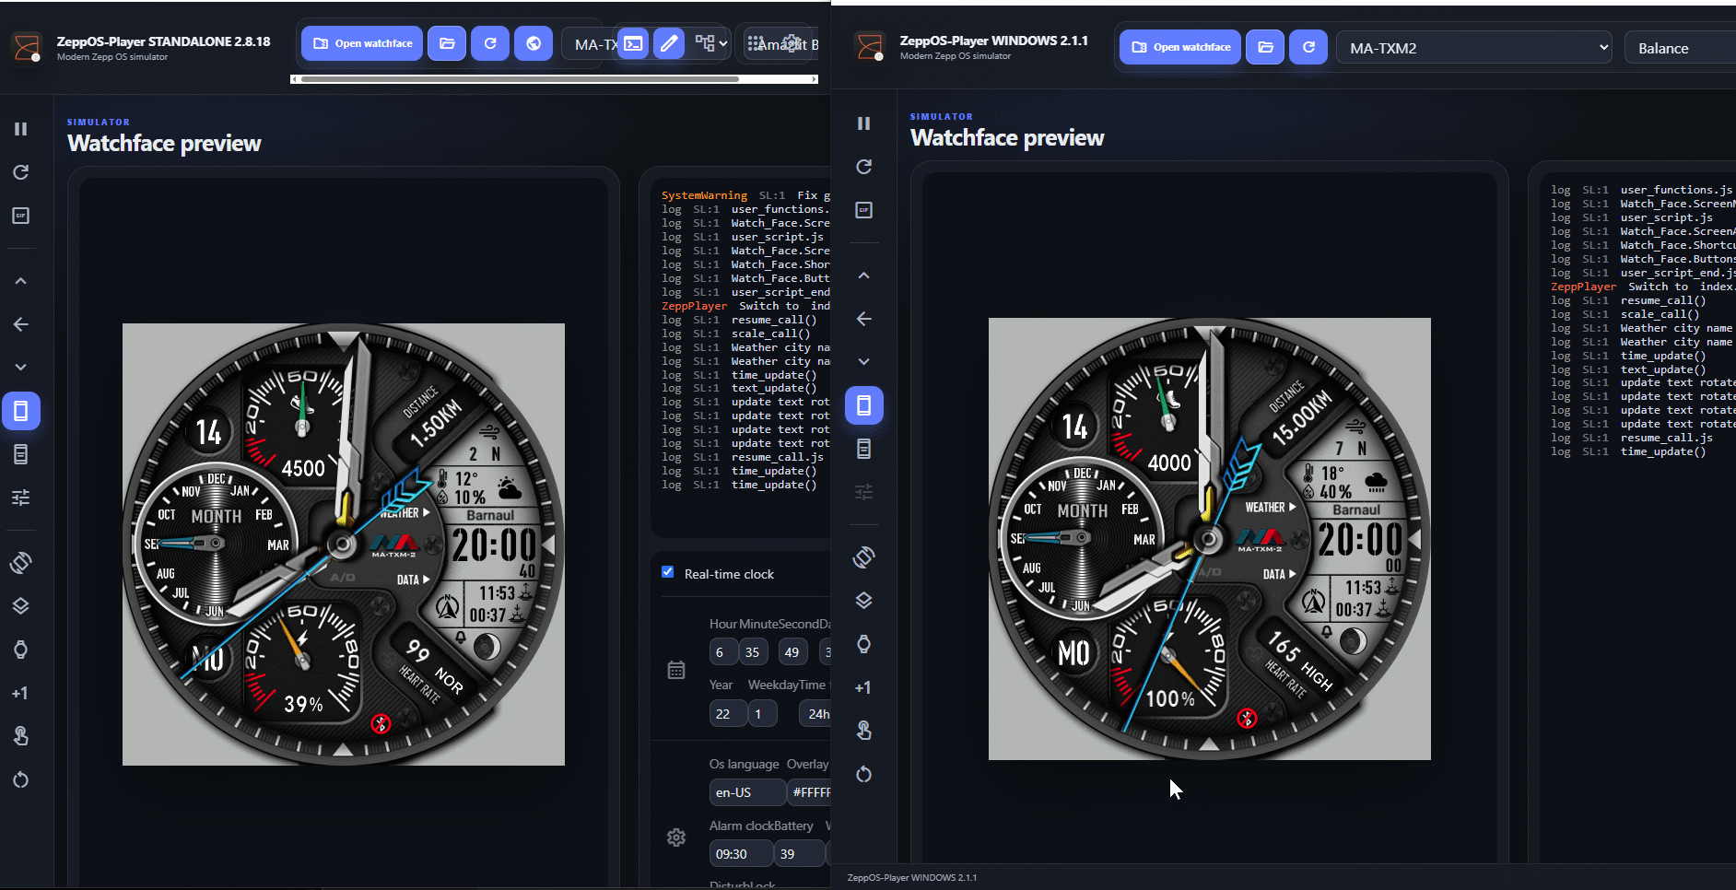Click Open watchface in the STANDALONE window
Image resolution: width=1736 pixels, height=890 pixels.
coord(362,43)
